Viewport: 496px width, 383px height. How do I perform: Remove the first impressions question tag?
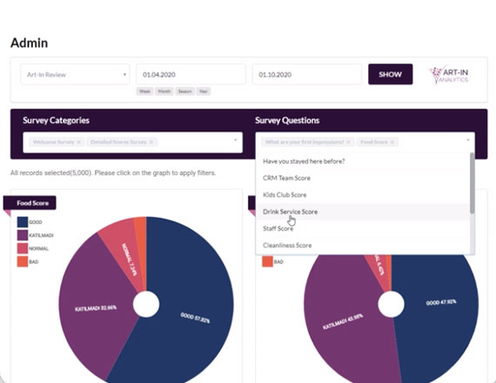[x=348, y=142]
